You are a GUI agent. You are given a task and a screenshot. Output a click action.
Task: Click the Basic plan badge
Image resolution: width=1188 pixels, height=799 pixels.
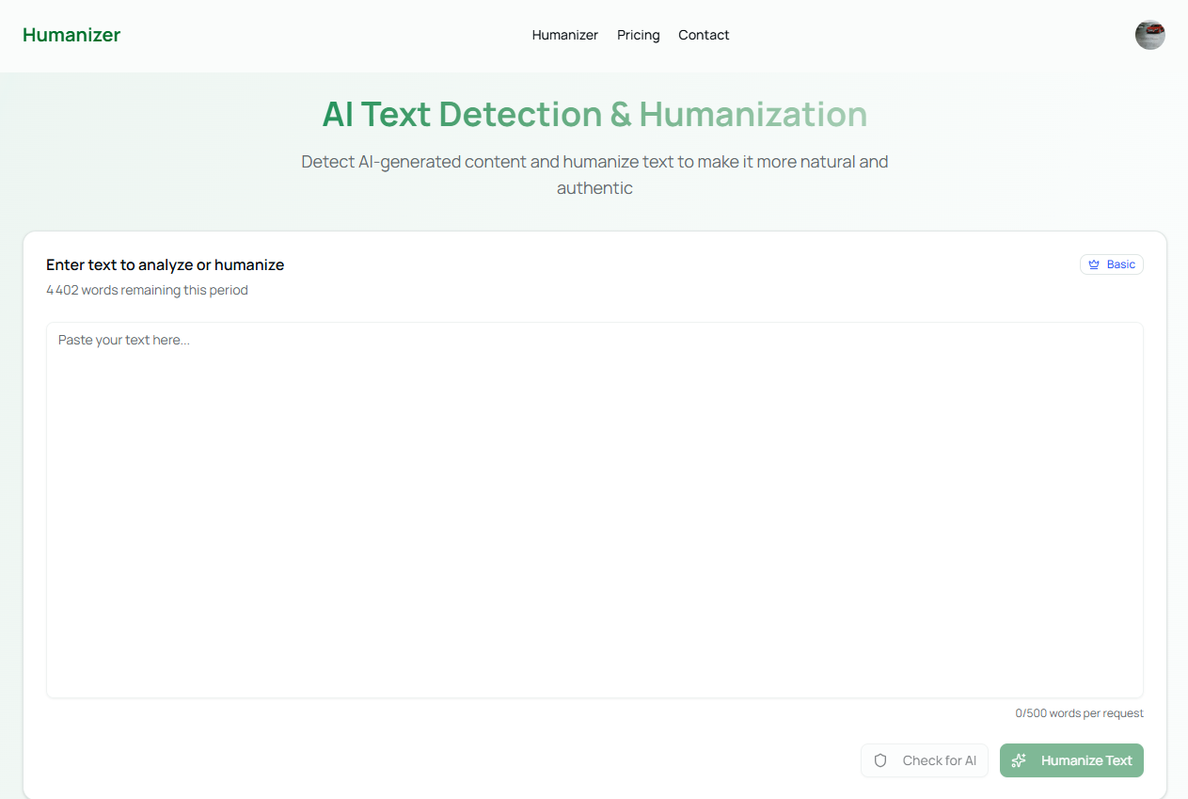click(1112, 264)
